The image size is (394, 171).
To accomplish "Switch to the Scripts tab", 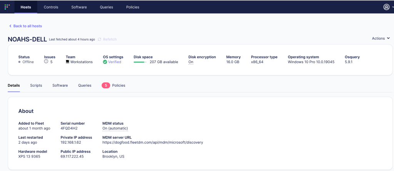I will coord(36,85).
